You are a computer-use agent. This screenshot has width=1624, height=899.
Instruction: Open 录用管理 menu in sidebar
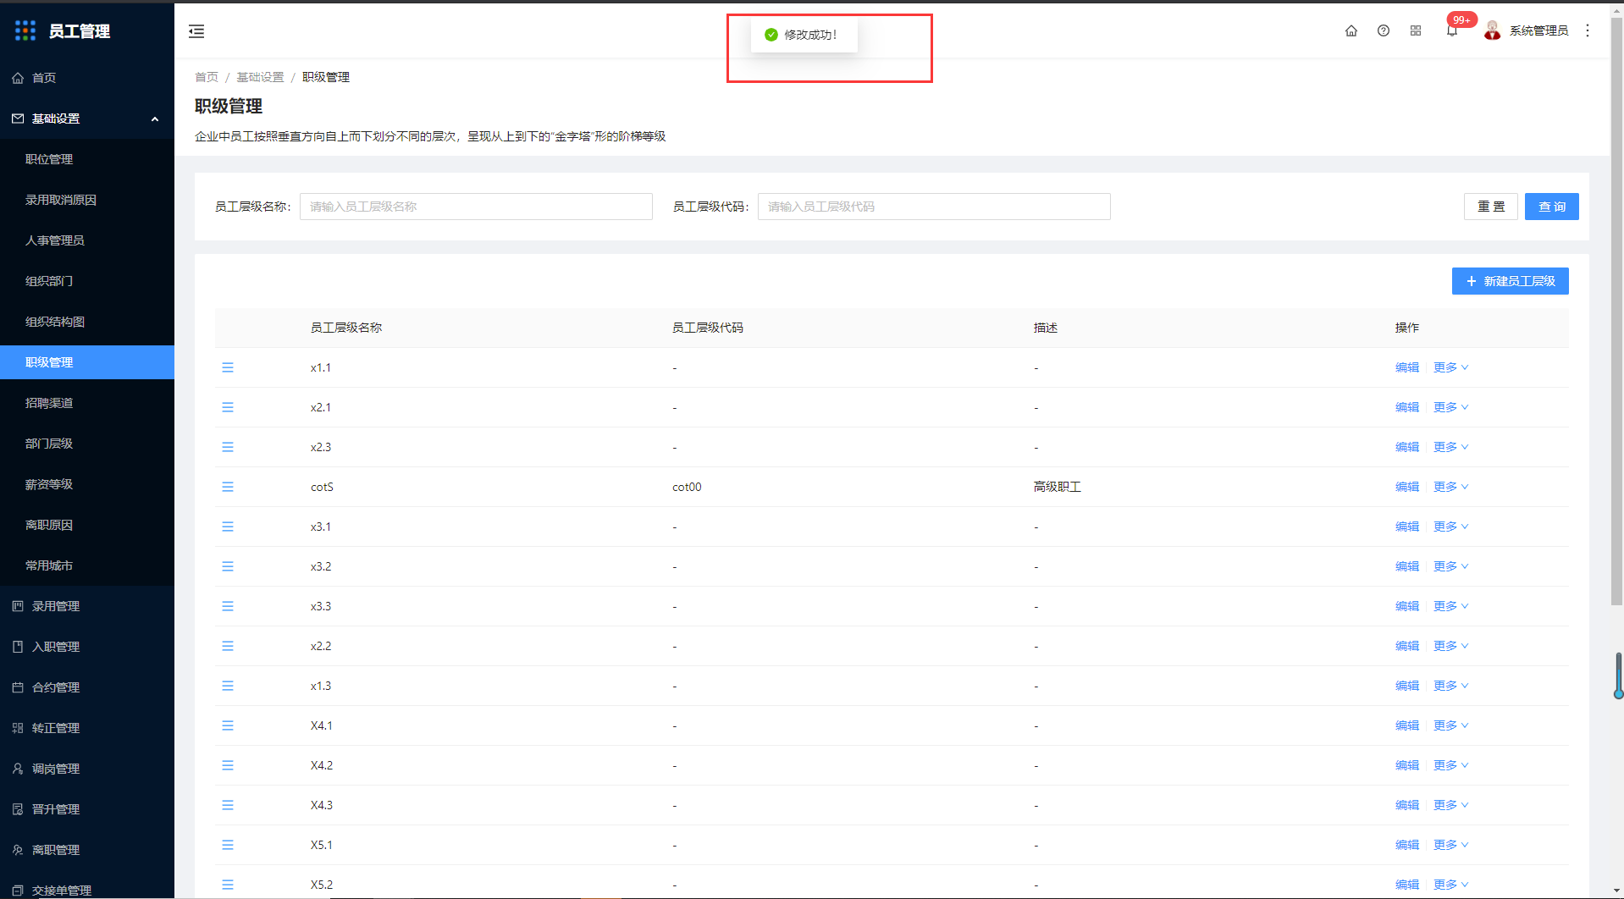coord(87,606)
